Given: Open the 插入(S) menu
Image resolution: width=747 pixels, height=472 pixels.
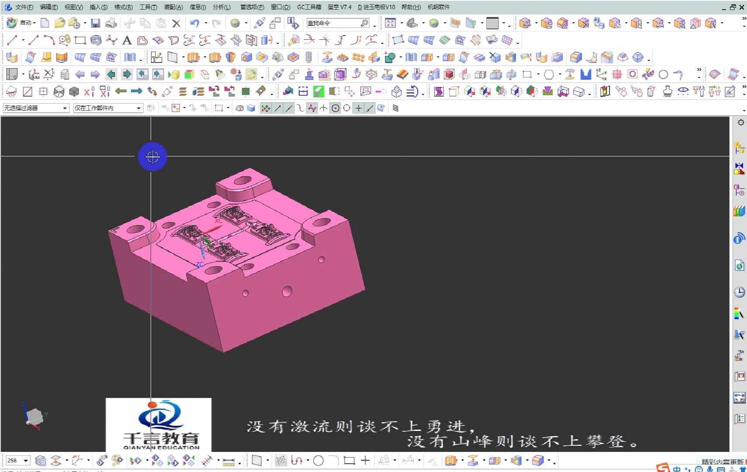Looking at the screenshot, I should point(98,7).
